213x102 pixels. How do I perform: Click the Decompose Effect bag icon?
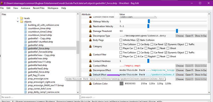[90, 70]
